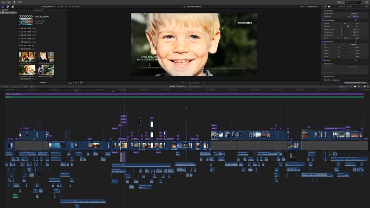Open the Libraries sidebar icon in browser
The image size is (370, 208).
(2, 6)
